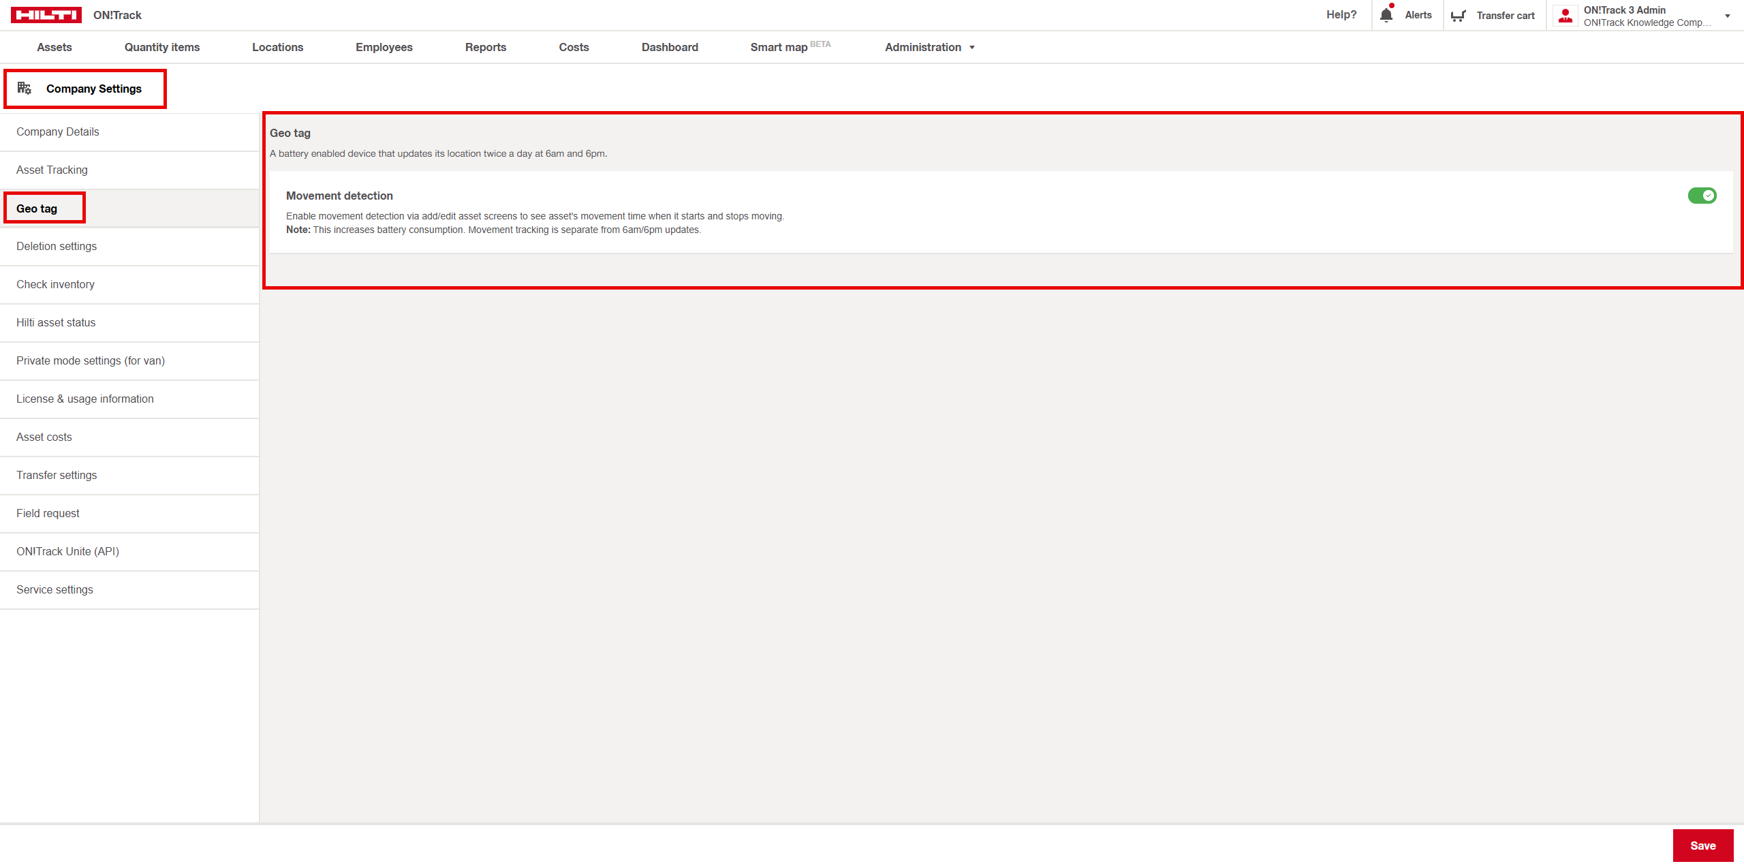Click the Hilti logo icon
Viewport: 1744px width, 866px height.
[x=46, y=15]
